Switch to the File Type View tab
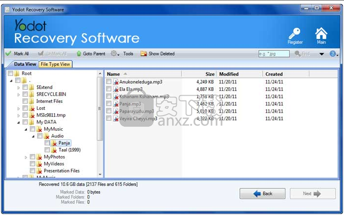 pos(55,64)
